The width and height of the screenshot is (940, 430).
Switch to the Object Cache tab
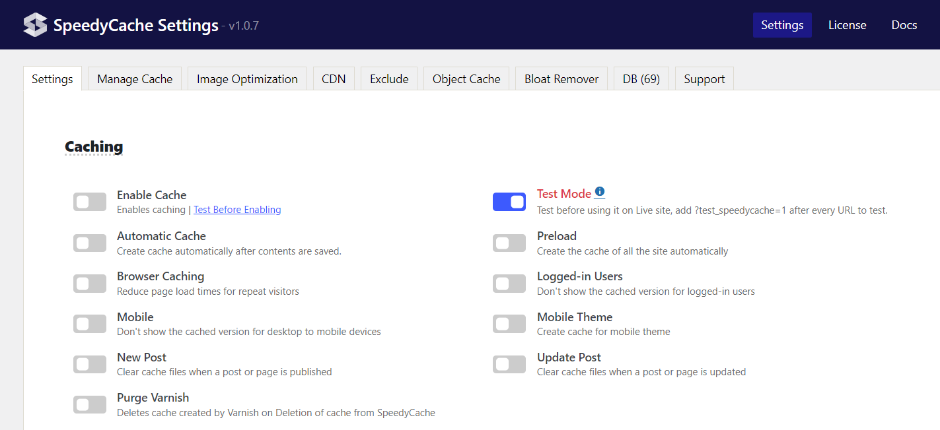click(x=466, y=78)
